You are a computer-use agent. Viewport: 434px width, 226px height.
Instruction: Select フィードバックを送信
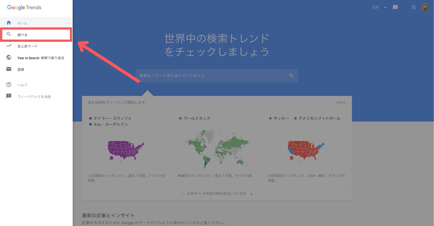[x=36, y=96]
